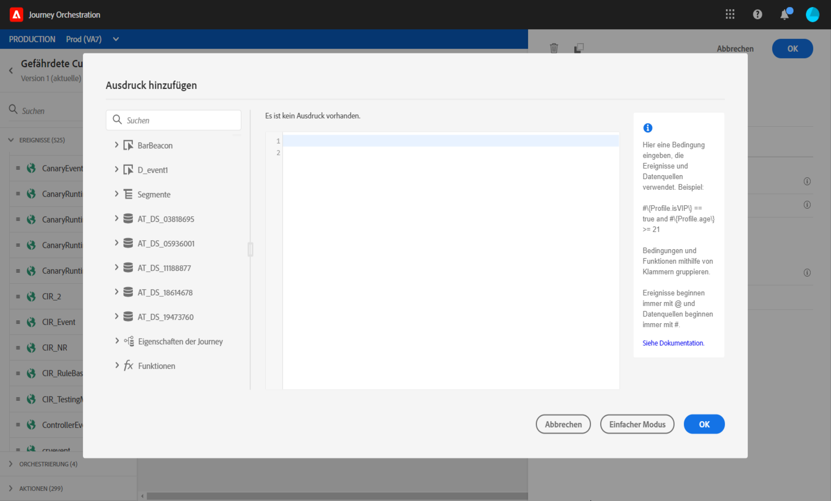Viewport: 831px width, 501px height.
Task: Click the trash delete icon
Action: tap(554, 48)
